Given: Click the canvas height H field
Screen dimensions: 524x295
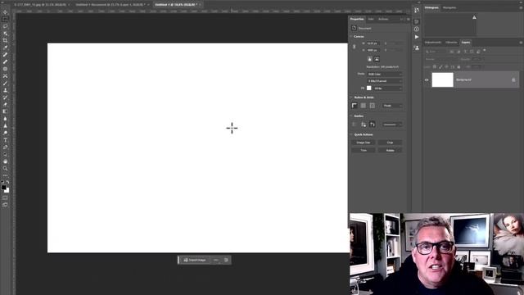Looking at the screenshot, I should coord(373,50).
